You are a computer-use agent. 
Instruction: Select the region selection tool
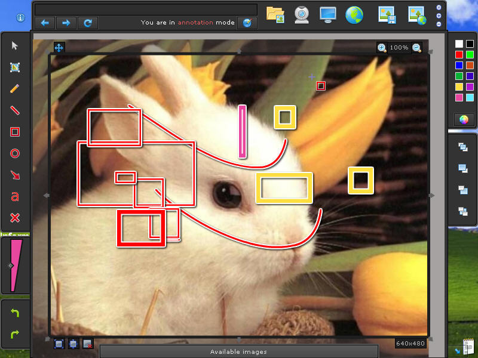14,67
